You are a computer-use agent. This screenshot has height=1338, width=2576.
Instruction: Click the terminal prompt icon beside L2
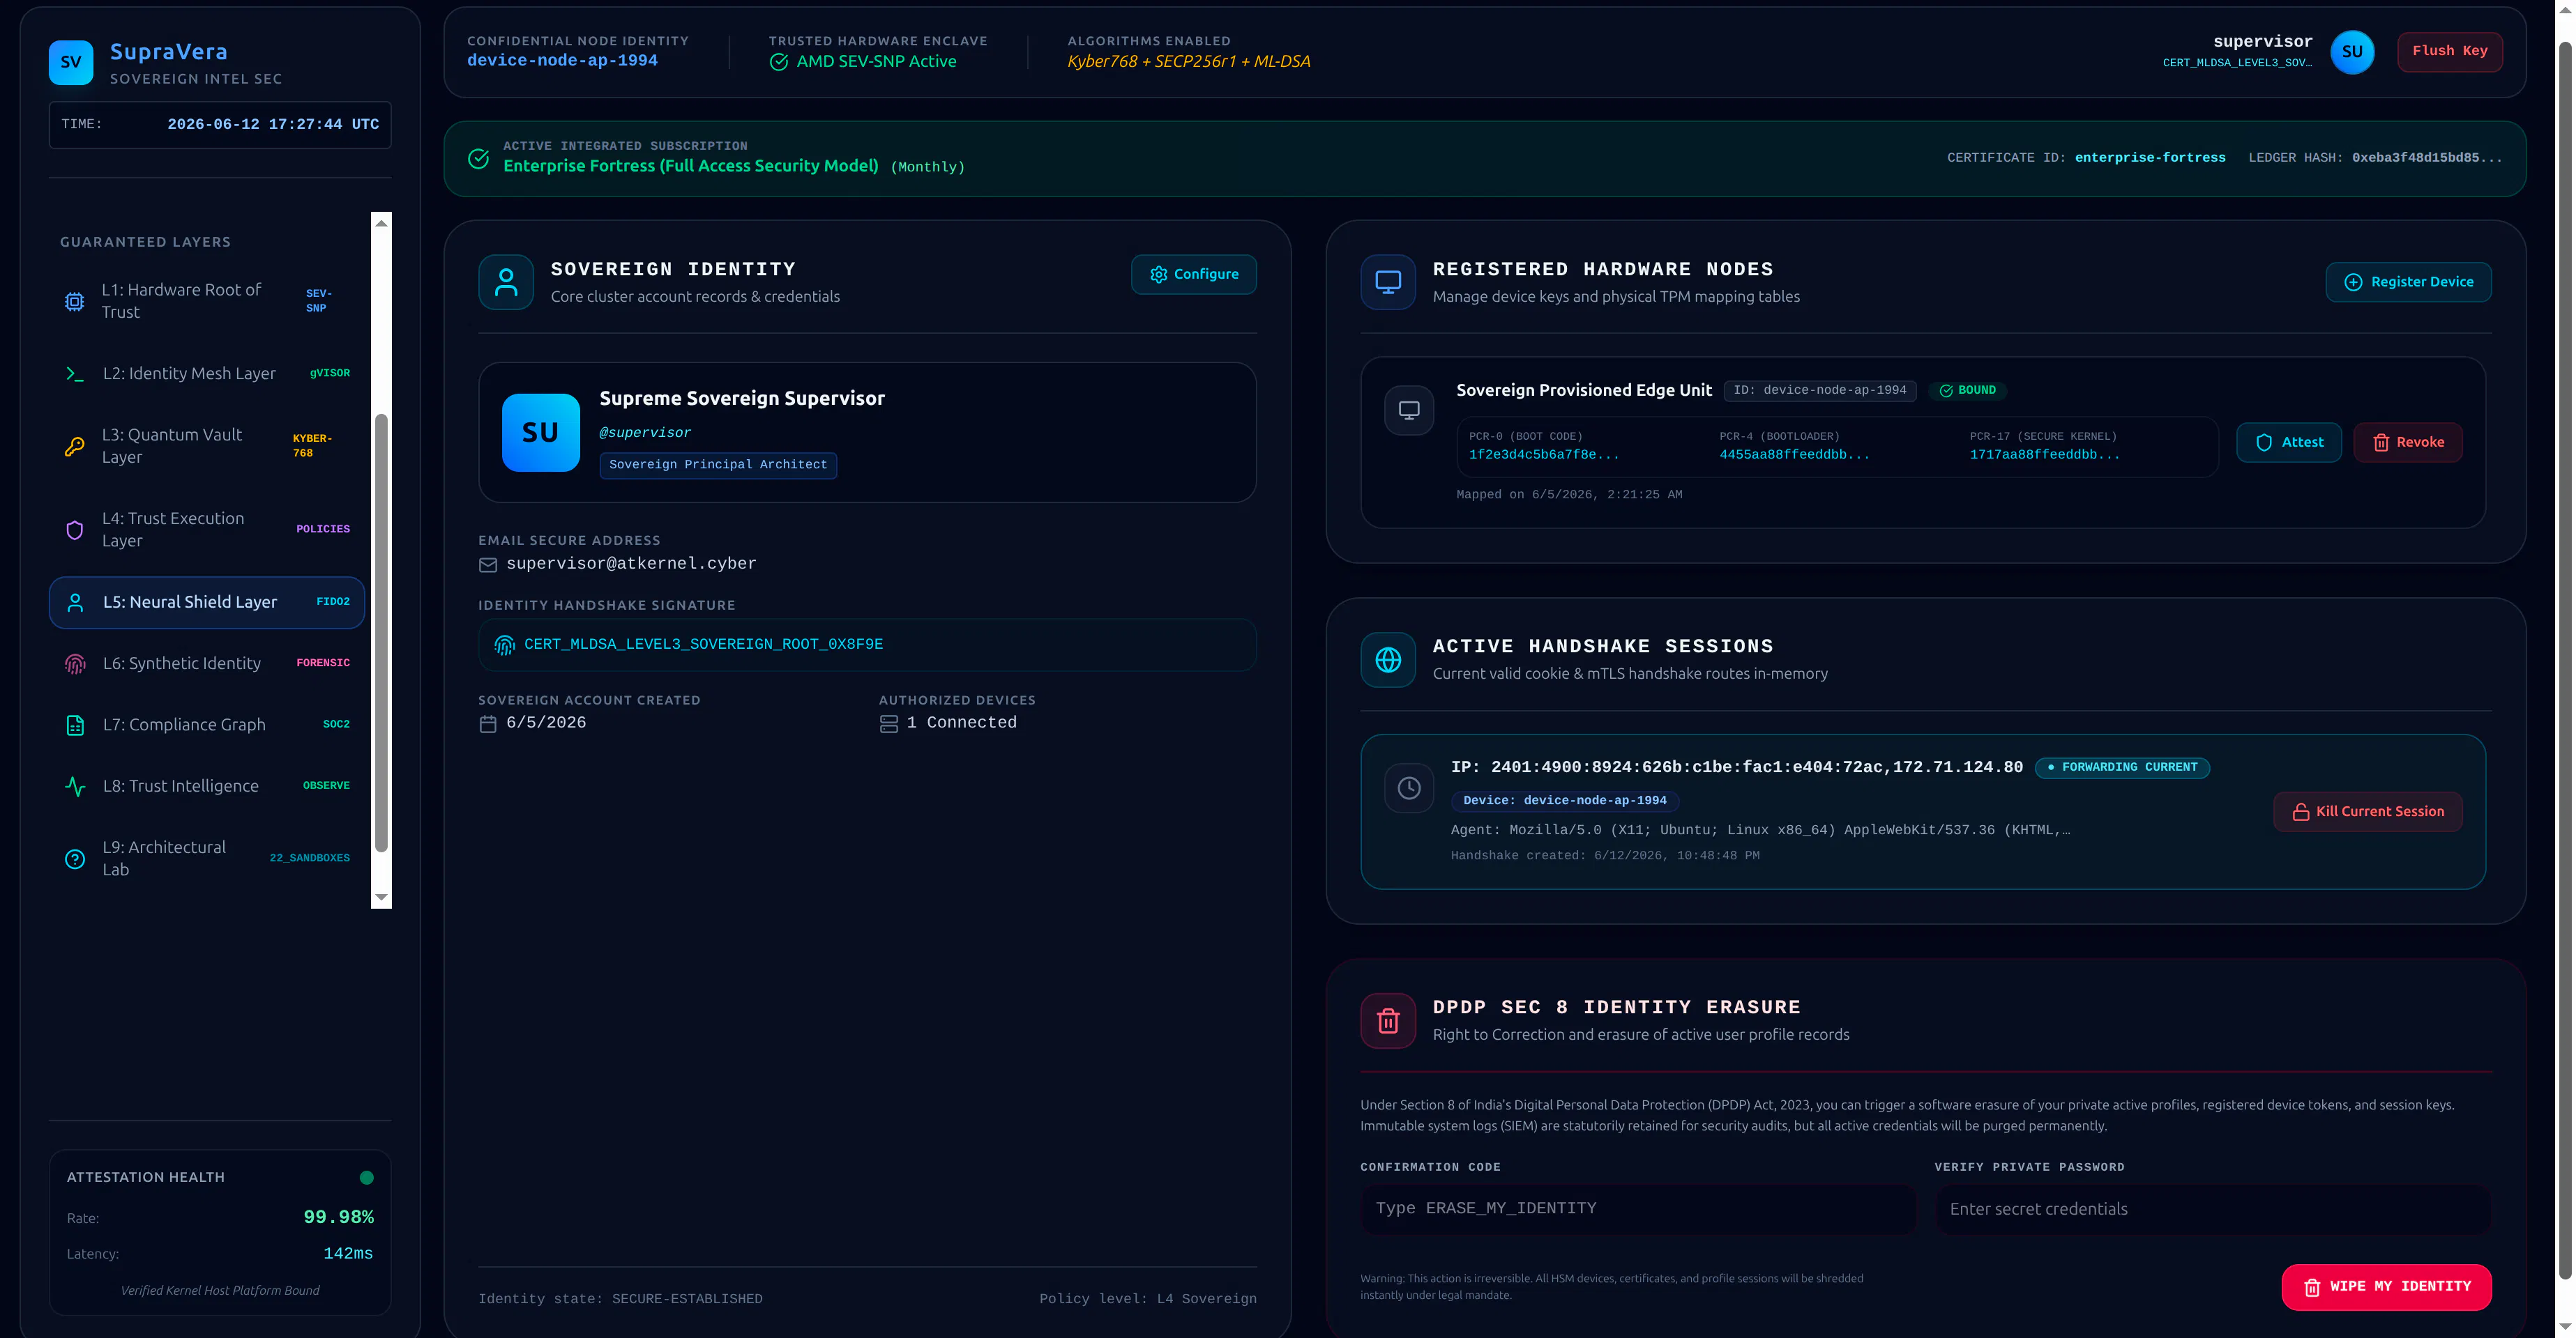click(x=75, y=374)
